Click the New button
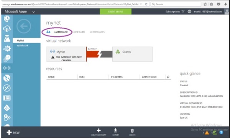Image resolution: width=230 pixels, height=138 pixels. click(13, 133)
